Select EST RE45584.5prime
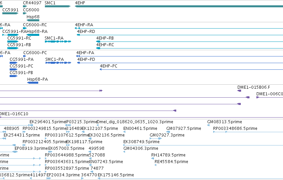Image resolution: width=283 pixels, height=180 pixels. pyautogui.click(x=155, y=165)
